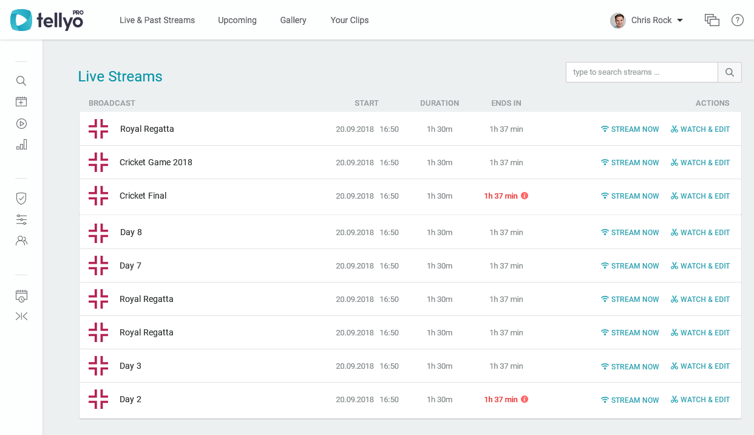This screenshot has width=754, height=435.
Task: Open the Live & Past Streams tab
Action: pos(157,20)
